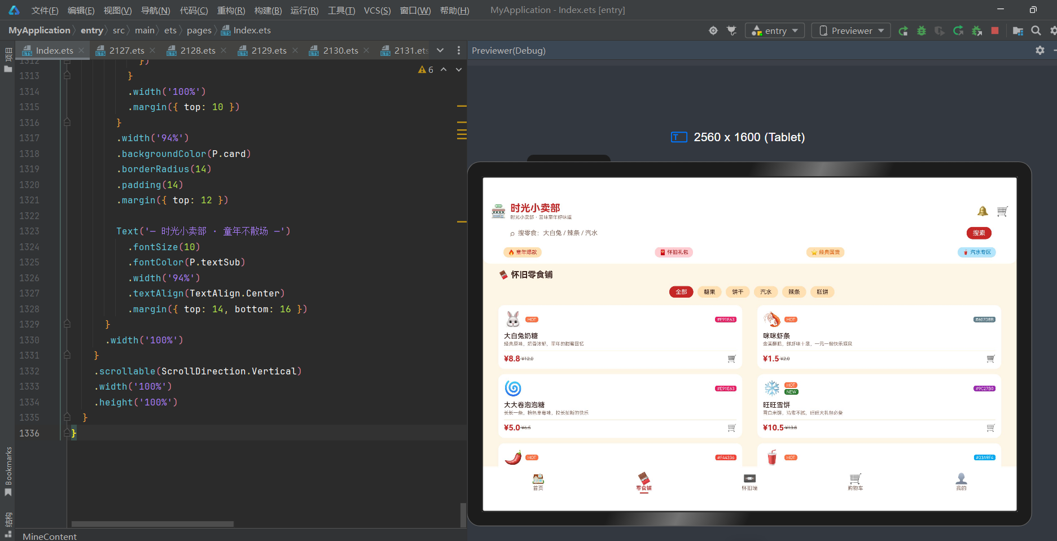Add 大白兔奶糖 to cart via cart icon

point(731,359)
